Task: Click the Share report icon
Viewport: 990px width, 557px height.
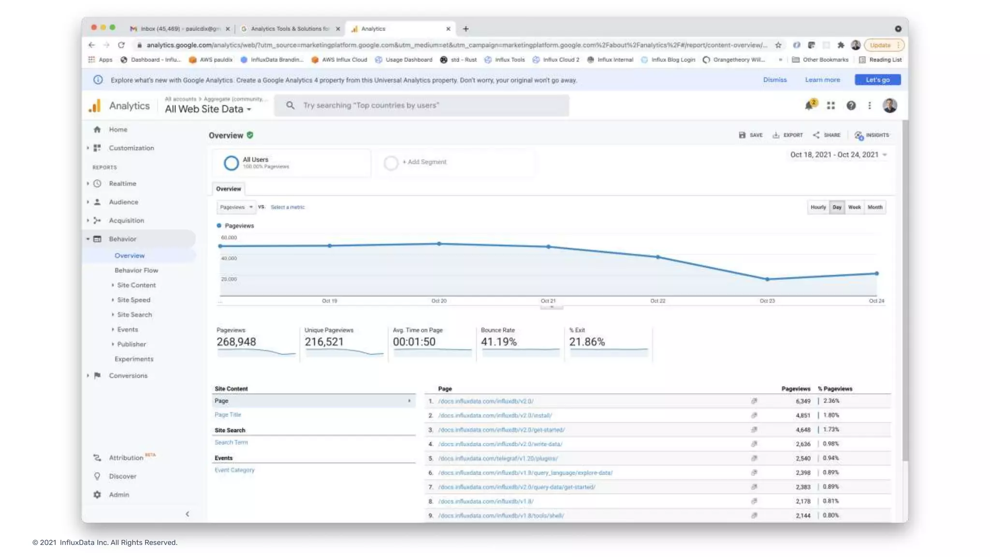Action: tap(816, 135)
